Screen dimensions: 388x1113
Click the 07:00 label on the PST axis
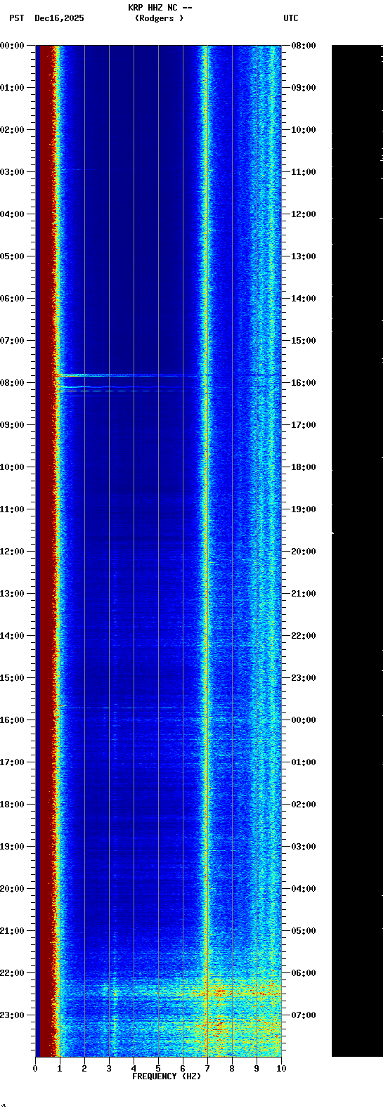pos(13,341)
